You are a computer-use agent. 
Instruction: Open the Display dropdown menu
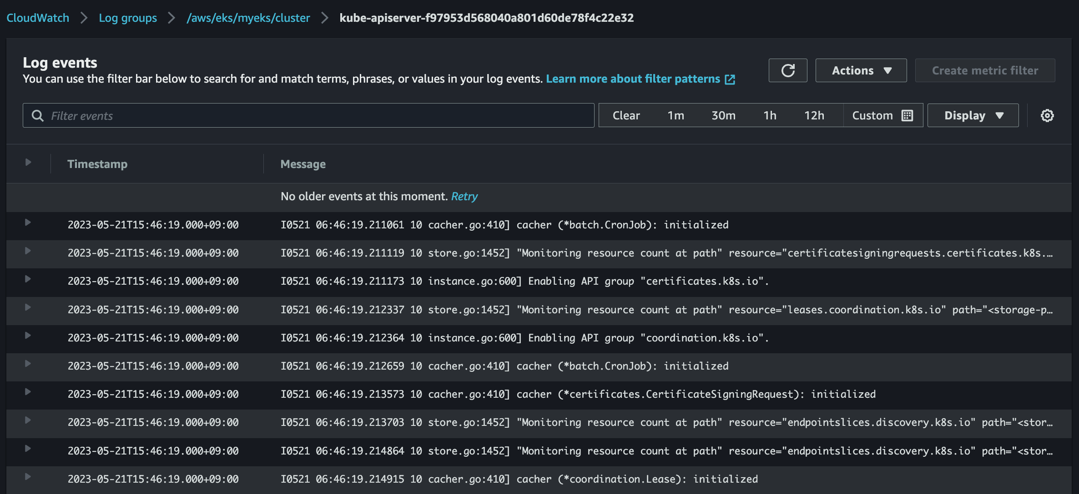tap(973, 115)
